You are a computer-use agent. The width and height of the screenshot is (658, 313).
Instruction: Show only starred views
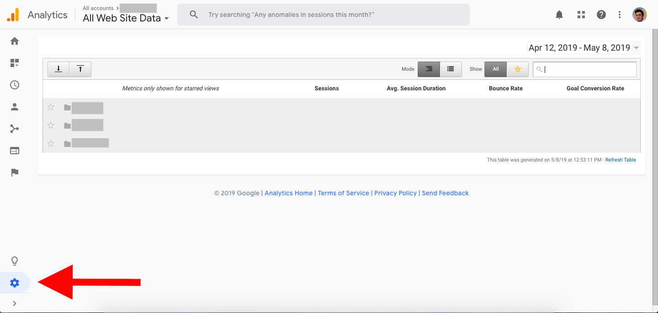(x=518, y=69)
